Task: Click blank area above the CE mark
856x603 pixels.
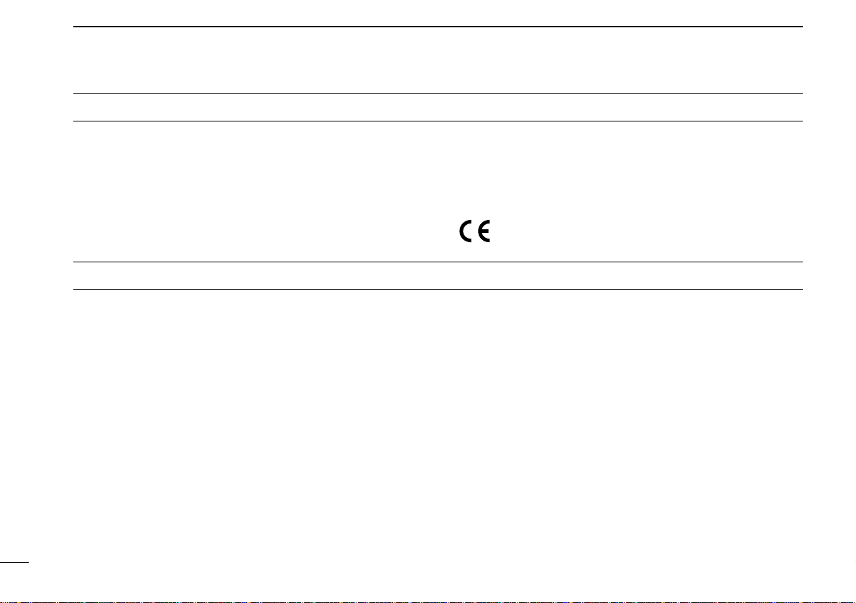Action: pyautogui.click(x=475, y=171)
